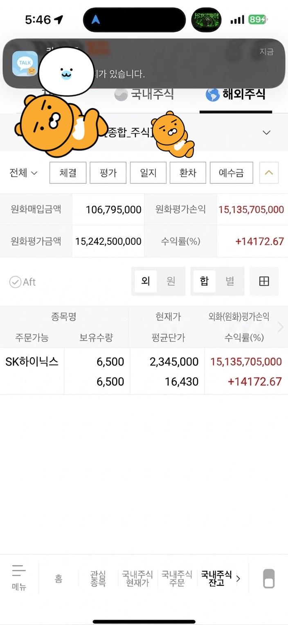Expand the 종합_주식 account dropdown chevron

[x=266, y=133]
